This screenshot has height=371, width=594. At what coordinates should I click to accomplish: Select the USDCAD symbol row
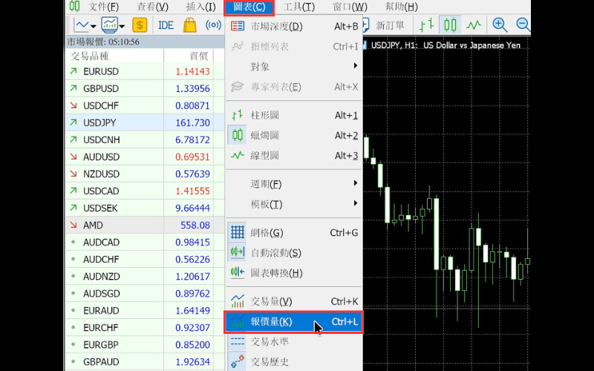[x=145, y=191]
